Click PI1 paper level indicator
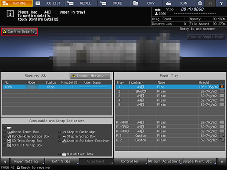227x170 pixels. click(x=222, y=135)
